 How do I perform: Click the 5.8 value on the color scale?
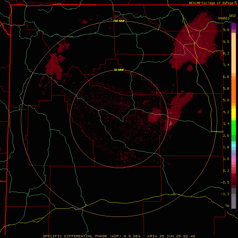(226, 89)
